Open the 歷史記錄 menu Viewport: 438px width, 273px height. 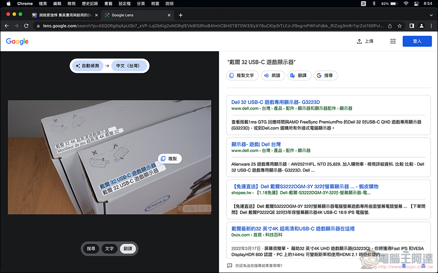[x=90, y=3]
